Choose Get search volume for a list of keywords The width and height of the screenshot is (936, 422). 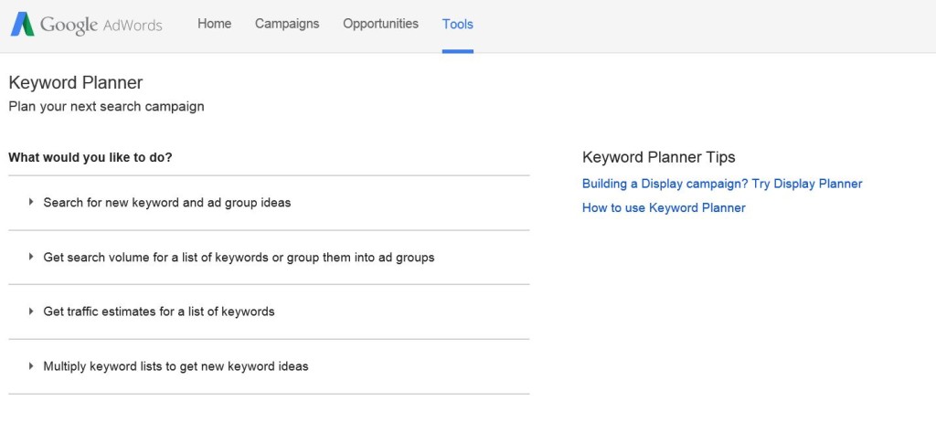tap(239, 258)
